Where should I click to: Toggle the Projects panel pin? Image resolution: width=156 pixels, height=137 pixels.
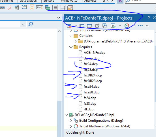(149, 18)
